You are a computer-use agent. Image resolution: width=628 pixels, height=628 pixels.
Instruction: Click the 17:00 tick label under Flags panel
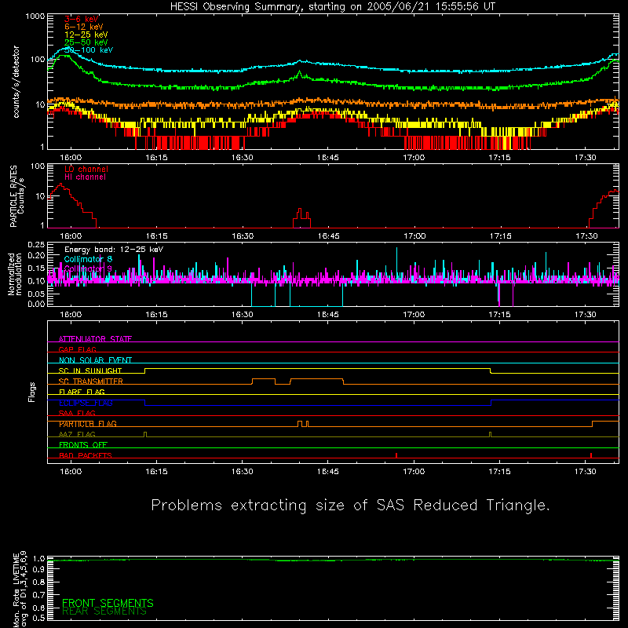(x=414, y=472)
